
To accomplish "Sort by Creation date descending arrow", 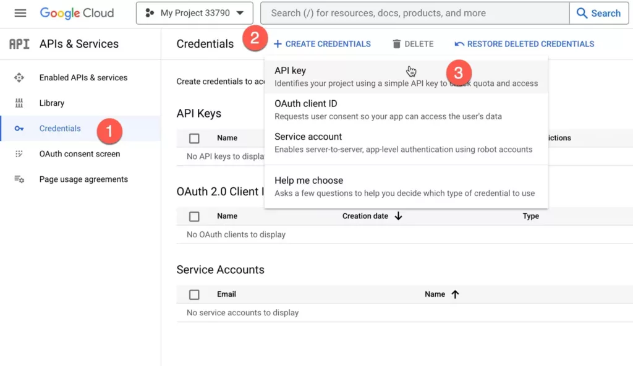I will point(398,216).
